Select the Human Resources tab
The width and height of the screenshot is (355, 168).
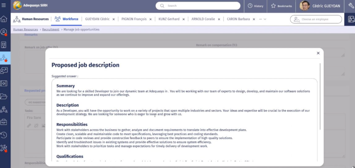click(x=31, y=19)
